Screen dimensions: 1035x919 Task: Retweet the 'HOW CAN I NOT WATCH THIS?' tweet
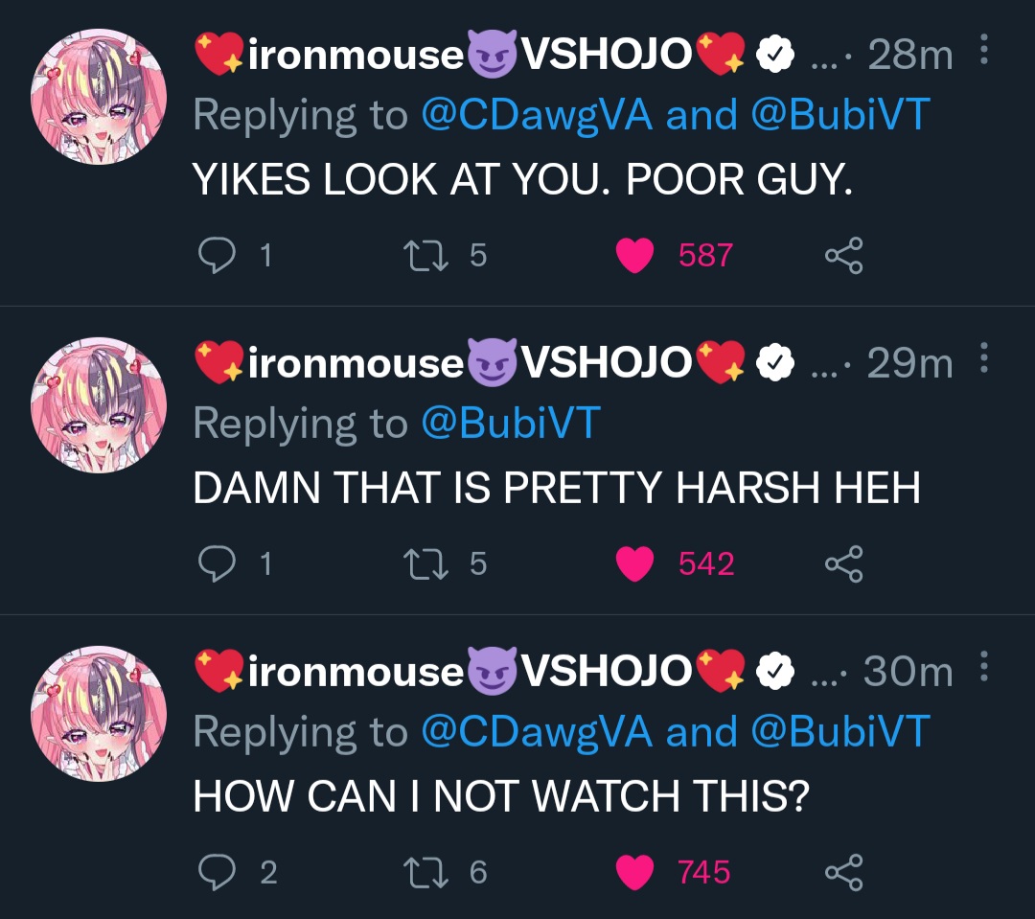click(426, 872)
